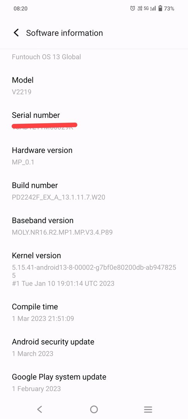Tap the alarm clock status icon
The width and height of the screenshot is (188, 419).
(x=132, y=9)
